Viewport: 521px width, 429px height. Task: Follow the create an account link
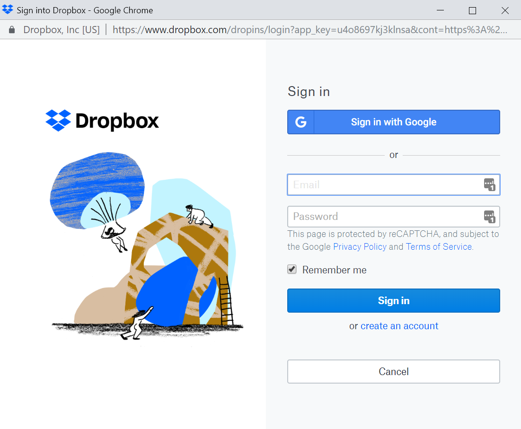point(399,326)
